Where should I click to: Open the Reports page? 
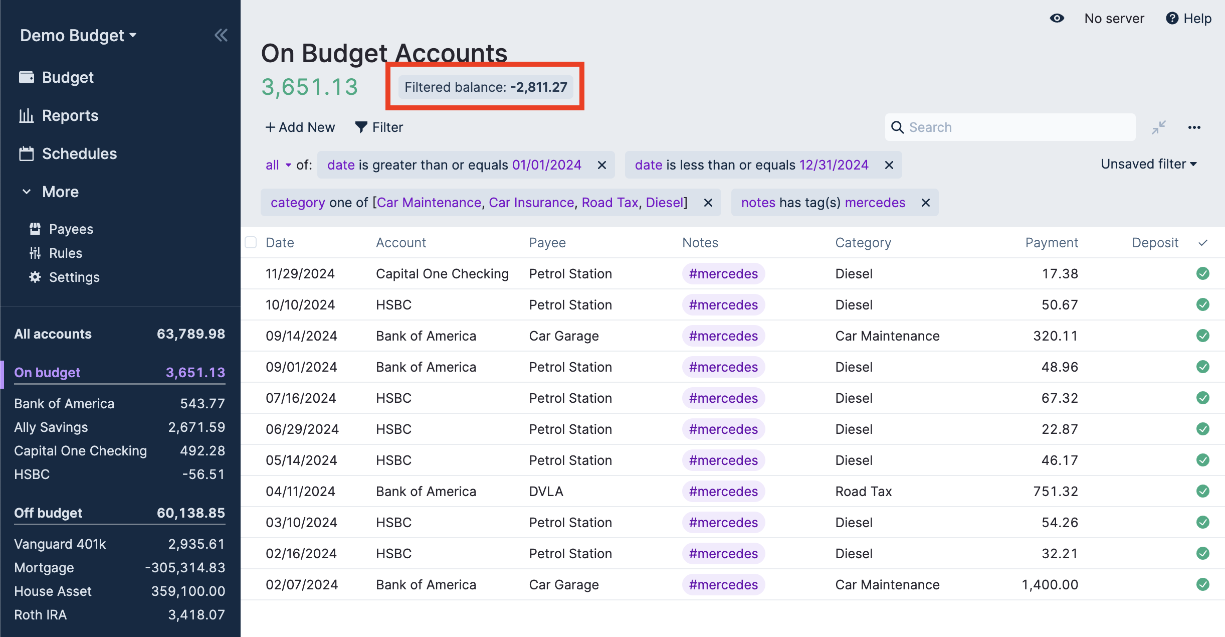pos(70,115)
